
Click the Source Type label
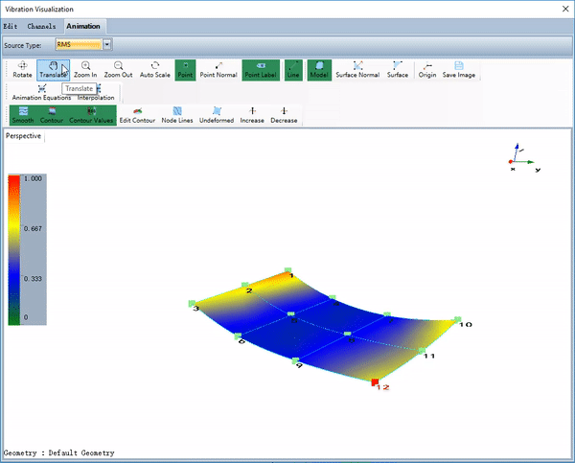click(x=23, y=45)
